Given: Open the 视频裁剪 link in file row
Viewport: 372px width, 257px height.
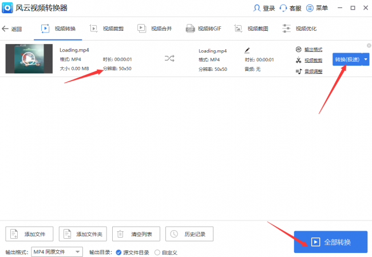Looking at the screenshot, I should 313,61.
